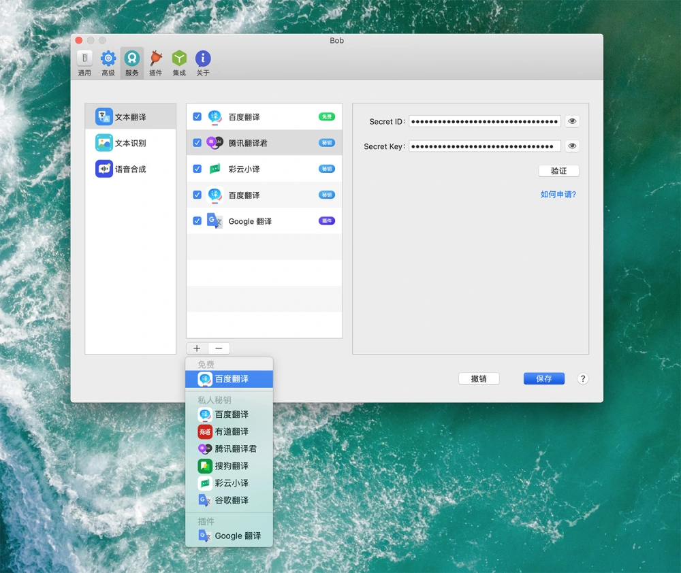
Task: Click the 腾讯翻译君 icon in service list
Action: pyautogui.click(x=215, y=142)
